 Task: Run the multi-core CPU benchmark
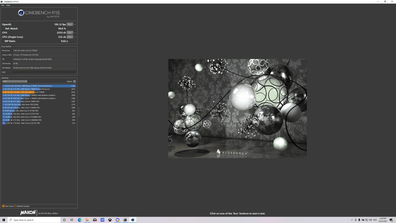70,33
